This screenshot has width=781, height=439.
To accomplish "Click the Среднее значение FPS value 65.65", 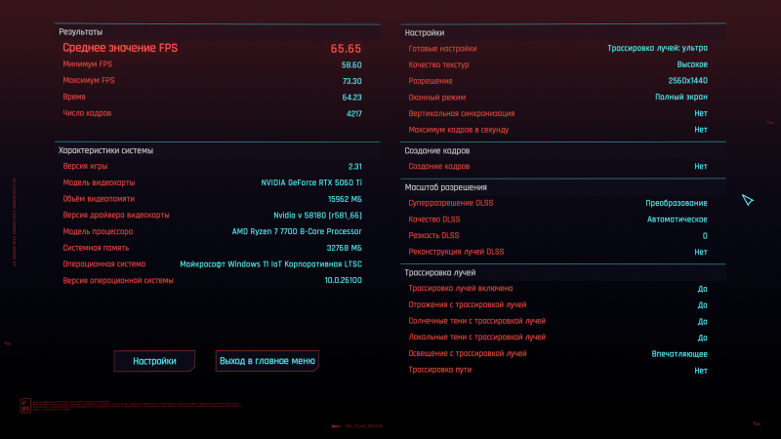I will pos(346,48).
